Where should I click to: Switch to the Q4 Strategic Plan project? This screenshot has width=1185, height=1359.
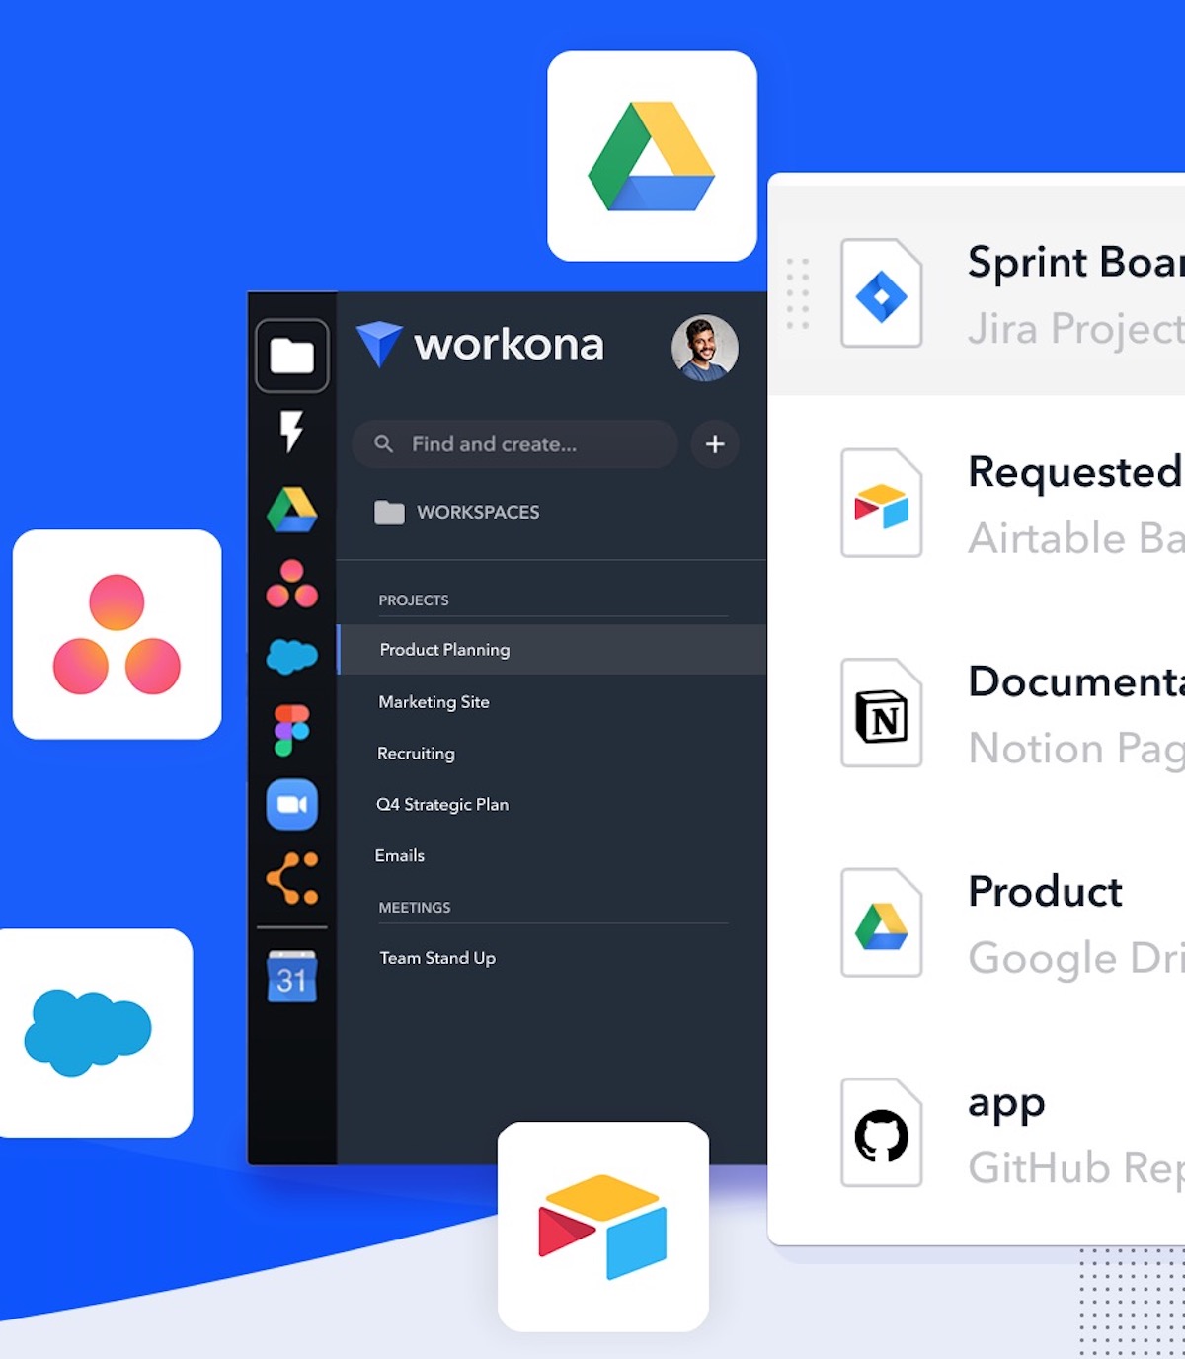(442, 804)
